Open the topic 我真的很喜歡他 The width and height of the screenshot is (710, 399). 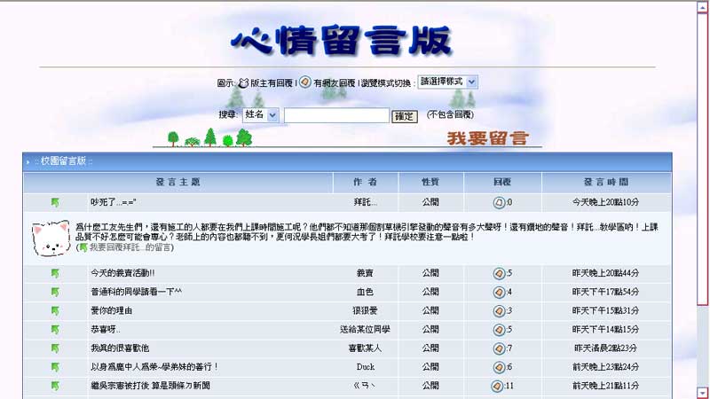click(x=120, y=348)
